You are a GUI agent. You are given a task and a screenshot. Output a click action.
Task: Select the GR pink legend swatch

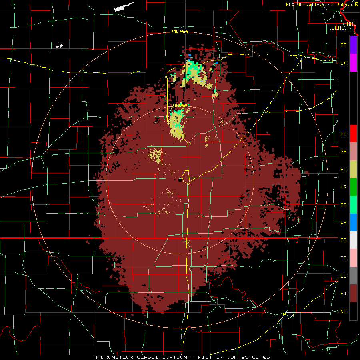click(353, 151)
